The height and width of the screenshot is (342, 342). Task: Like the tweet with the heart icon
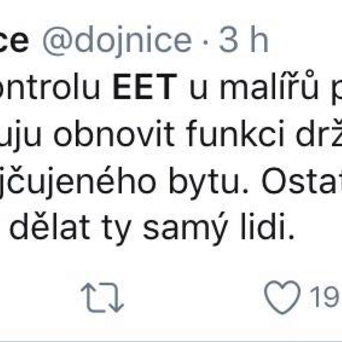pyautogui.click(x=282, y=297)
